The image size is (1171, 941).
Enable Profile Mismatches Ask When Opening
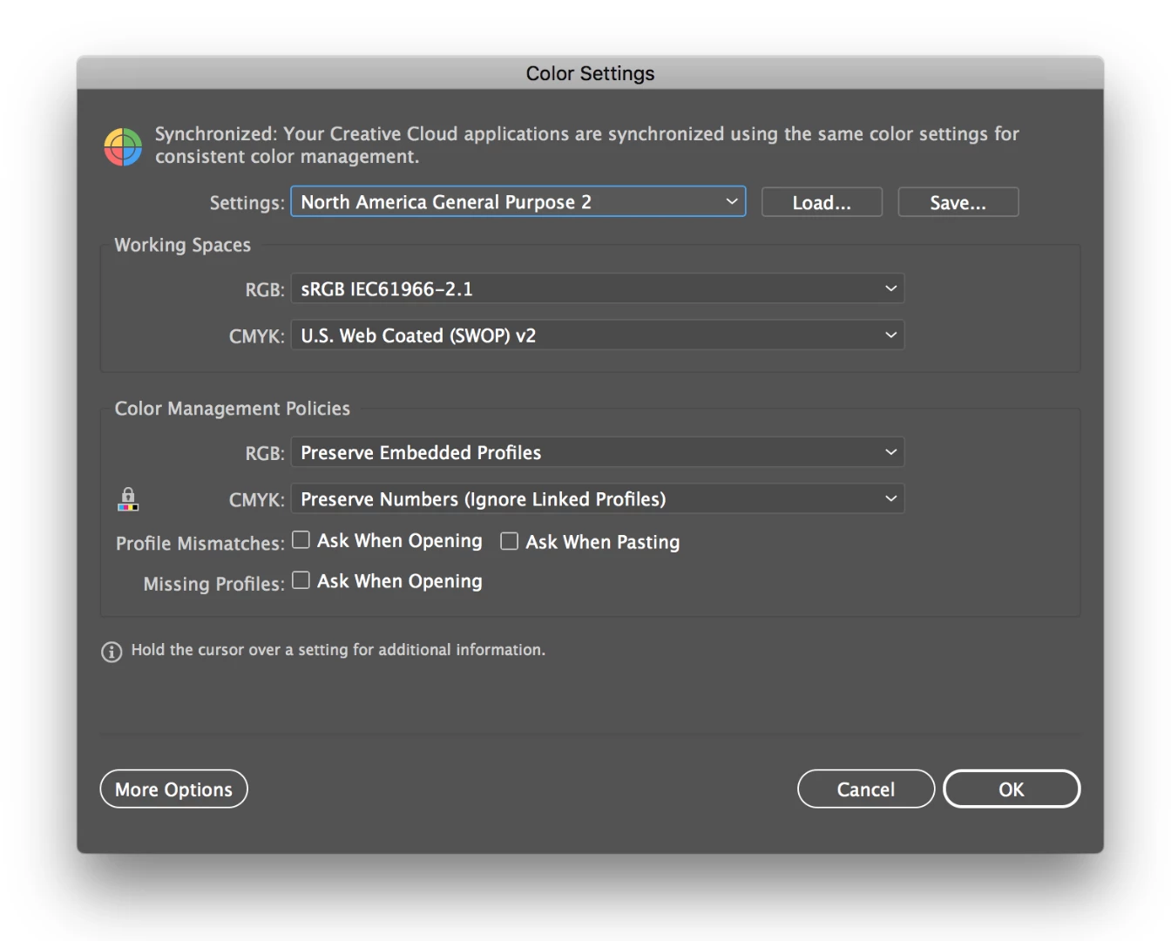[301, 540]
